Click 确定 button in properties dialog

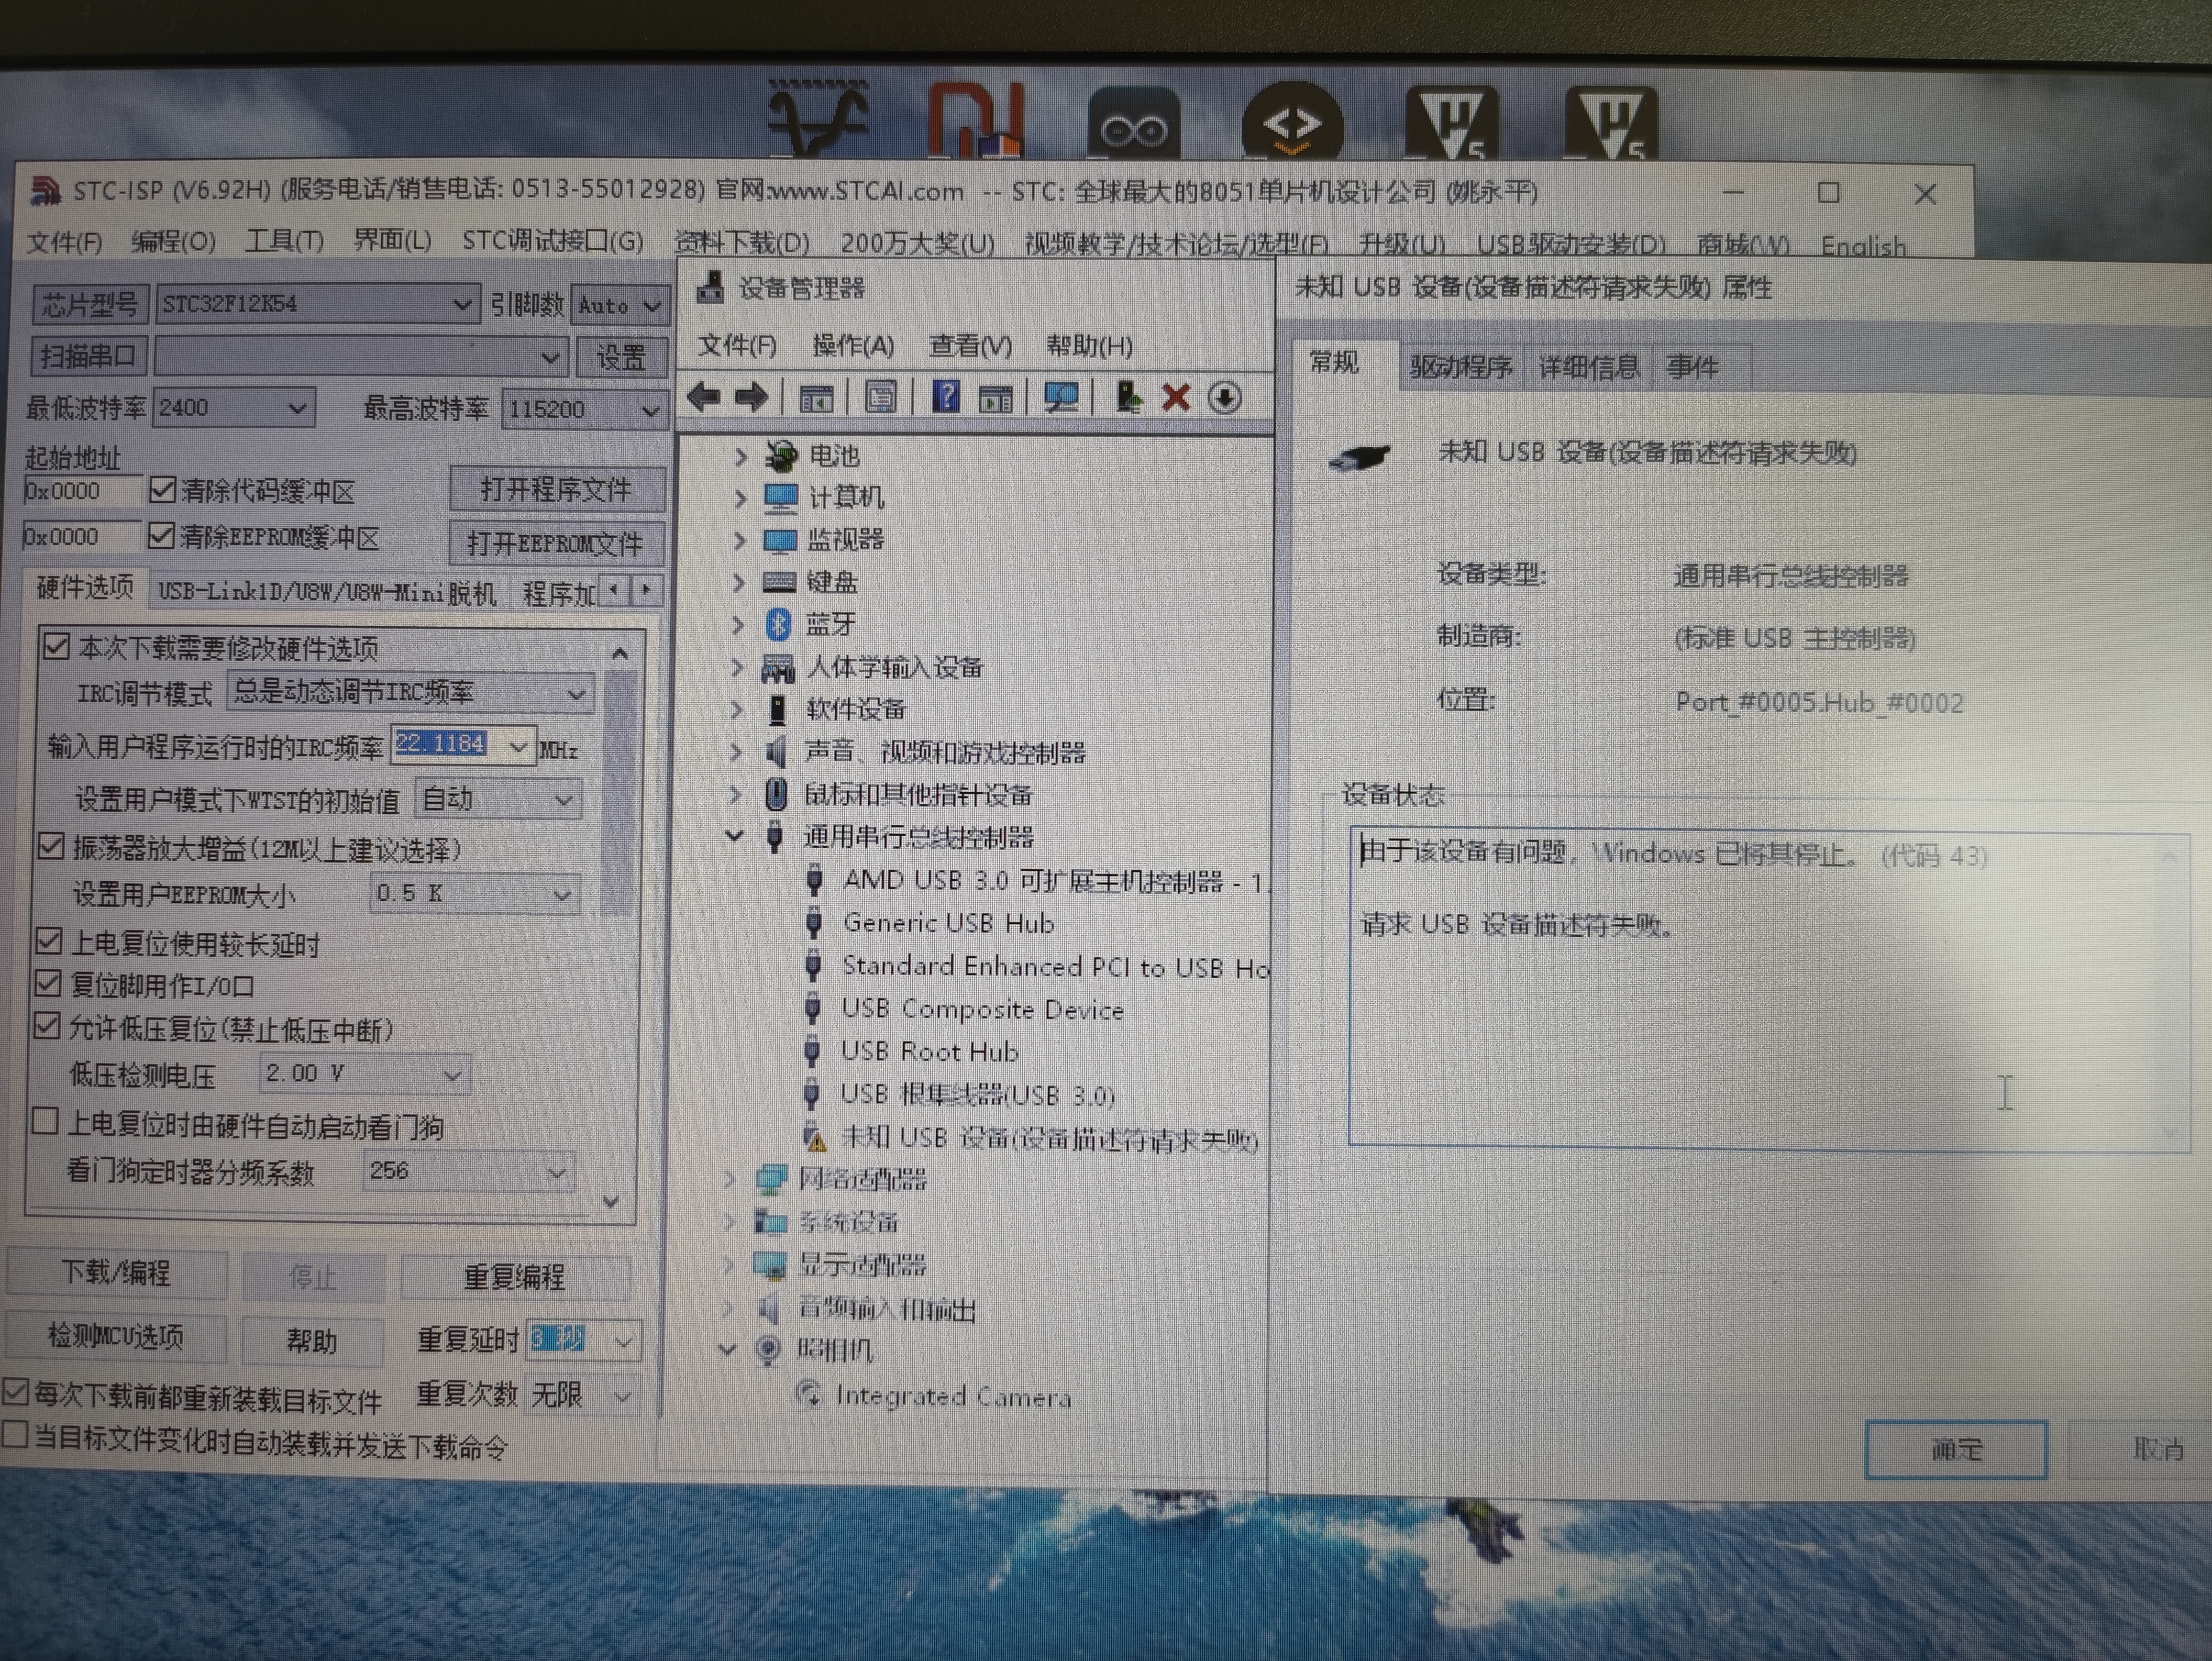[1956, 1449]
